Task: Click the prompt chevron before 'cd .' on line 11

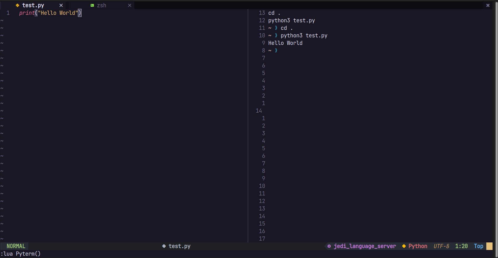Action: (276, 28)
